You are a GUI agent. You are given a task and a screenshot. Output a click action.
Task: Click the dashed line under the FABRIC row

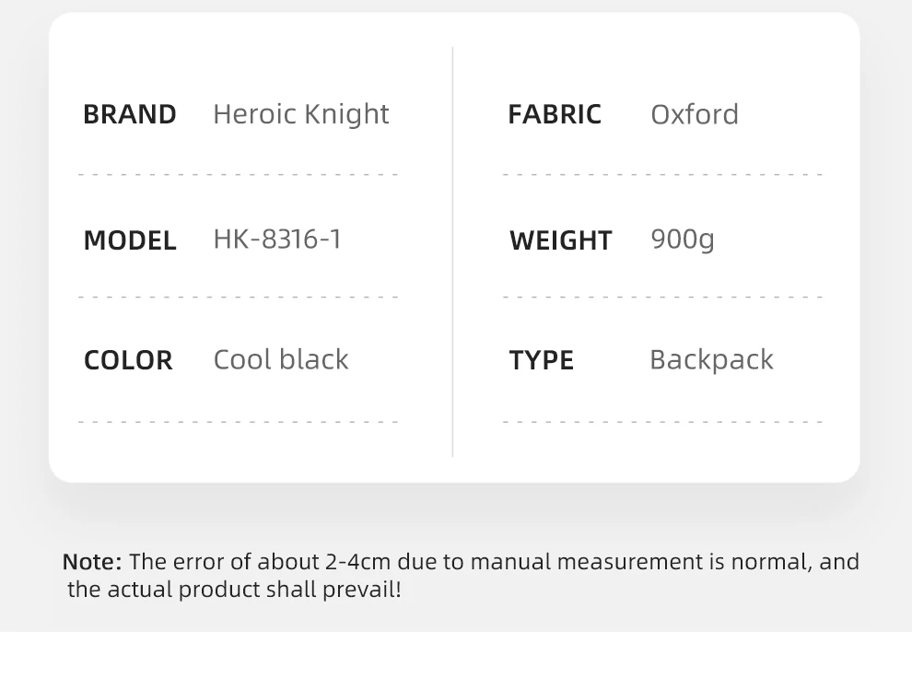coord(662,174)
